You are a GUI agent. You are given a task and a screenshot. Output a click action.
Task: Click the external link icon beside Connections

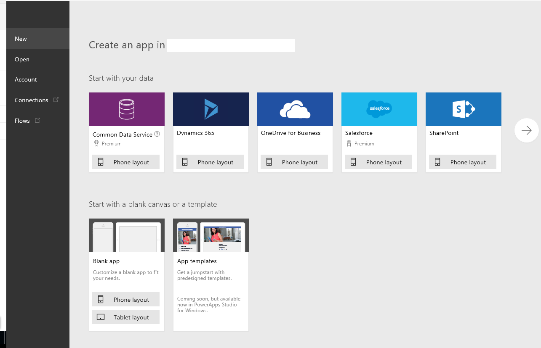click(x=56, y=100)
